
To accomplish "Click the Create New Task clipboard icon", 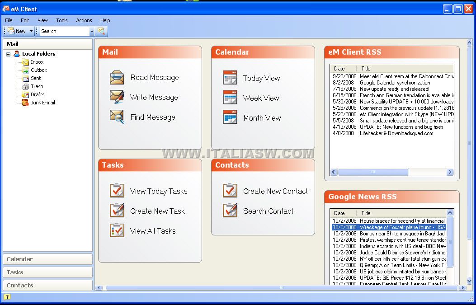I will click(117, 210).
